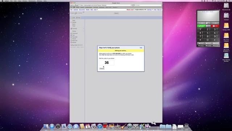This screenshot has width=232, height=131.
Task: Click Calendar link in Google bar
Action: point(76,9)
